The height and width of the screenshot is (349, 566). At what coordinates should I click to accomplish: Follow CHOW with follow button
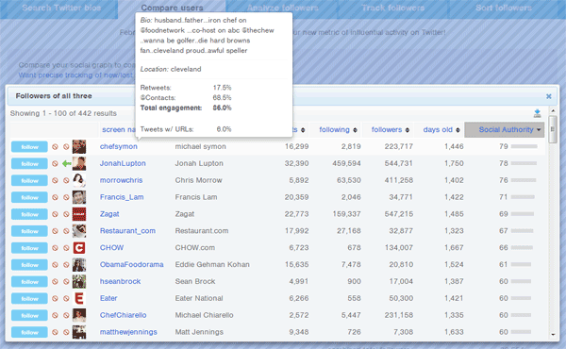(x=29, y=248)
